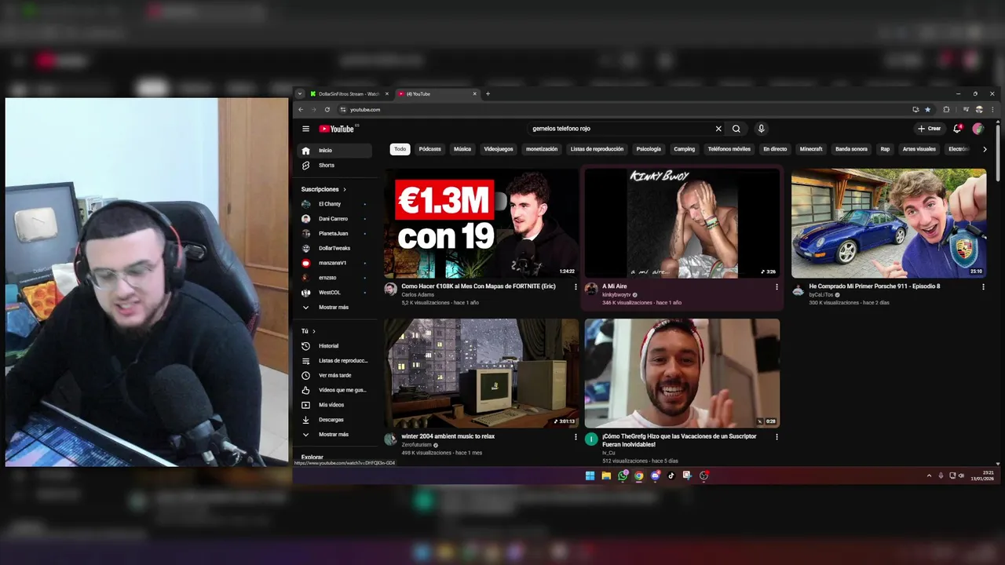Select the Música filter chip
The width and height of the screenshot is (1005, 565).
(x=462, y=149)
